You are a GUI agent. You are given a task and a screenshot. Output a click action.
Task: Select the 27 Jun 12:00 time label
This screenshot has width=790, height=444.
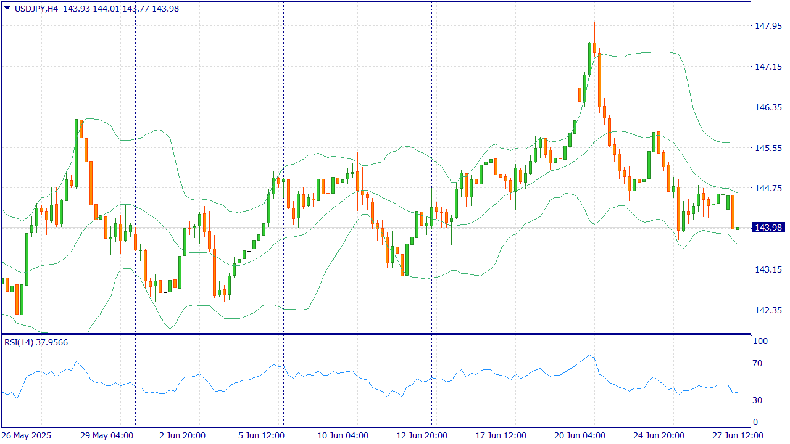pyautogui.click(x=738, y=435)
